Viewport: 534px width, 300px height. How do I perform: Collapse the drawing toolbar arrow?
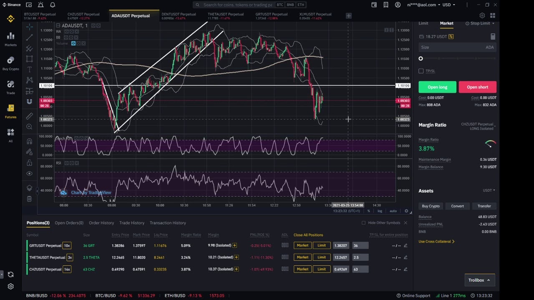click(x=37, y=191)
